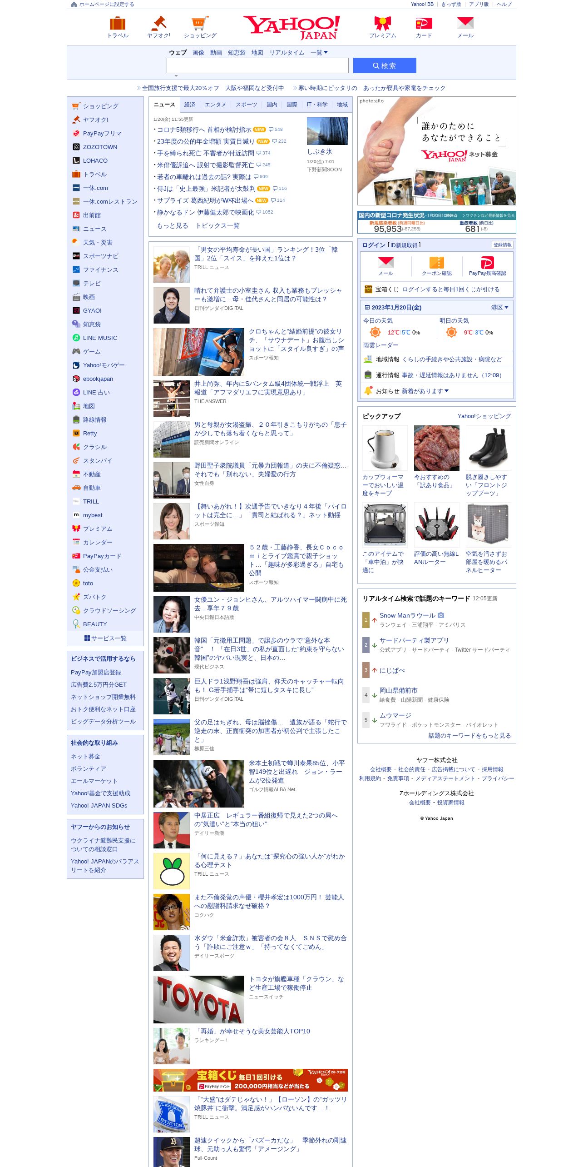The width and height of the screenshot is (583, 1167).
Task: Open the 雨雲レーダー link
Action: point(380,345)
